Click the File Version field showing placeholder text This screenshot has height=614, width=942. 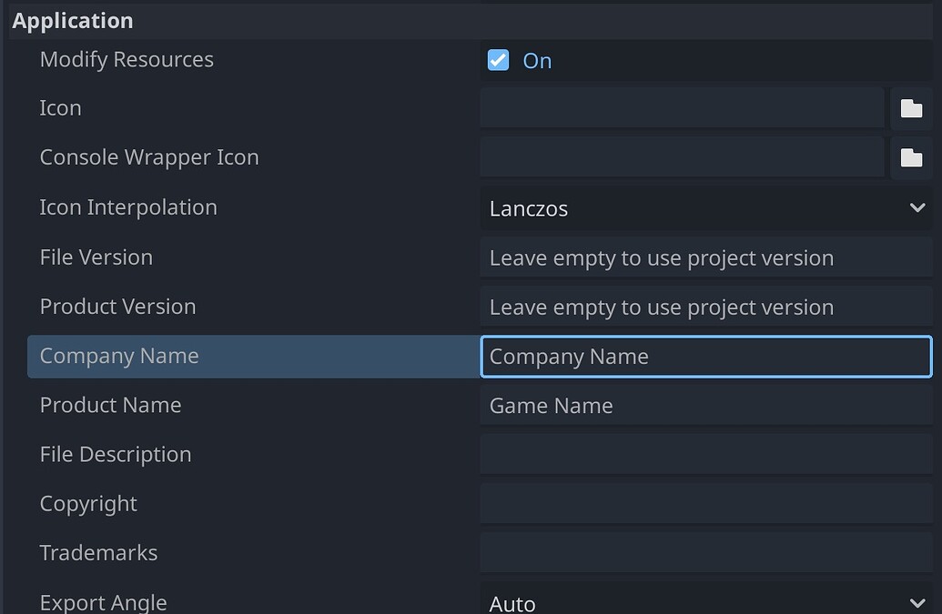pos(705,257)
